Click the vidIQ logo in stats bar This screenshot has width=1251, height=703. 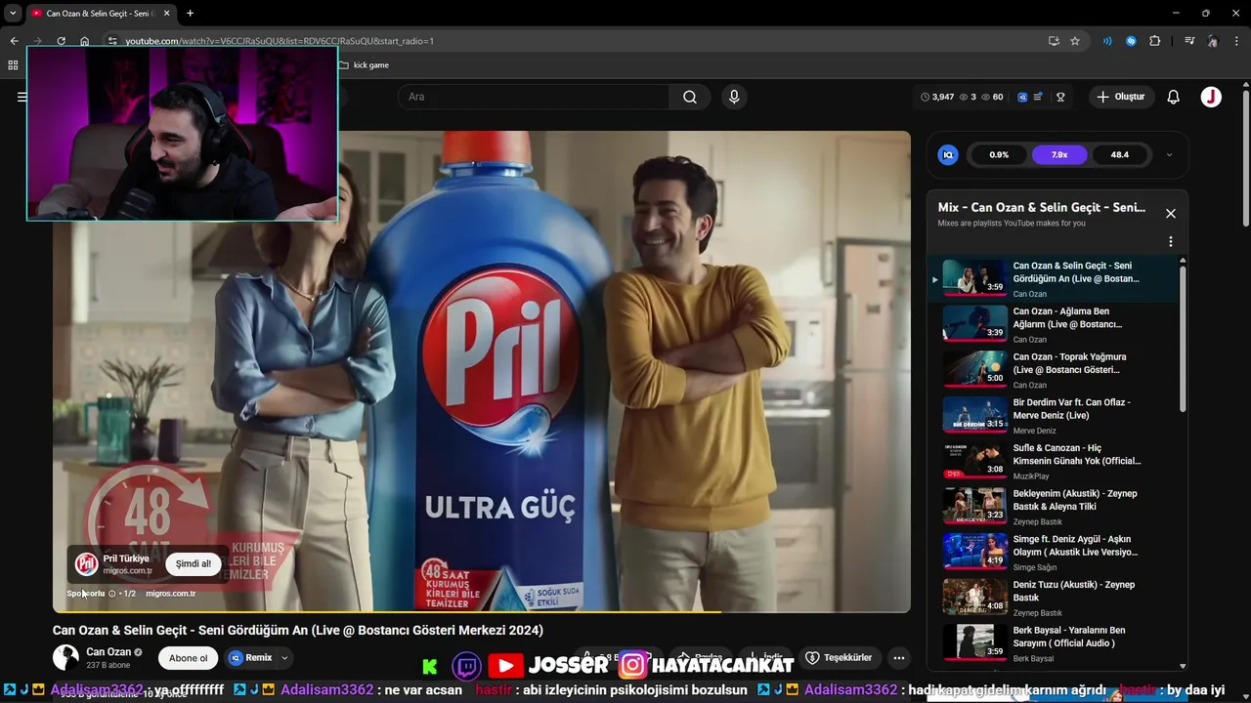pyautogui.click(x=1022, y=97)
